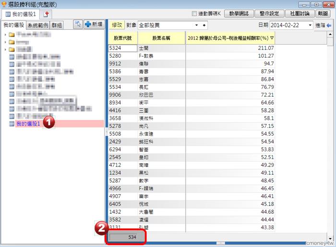Click stock code 4966
Viewport: 336px width, 247px height.
point(115,188)
